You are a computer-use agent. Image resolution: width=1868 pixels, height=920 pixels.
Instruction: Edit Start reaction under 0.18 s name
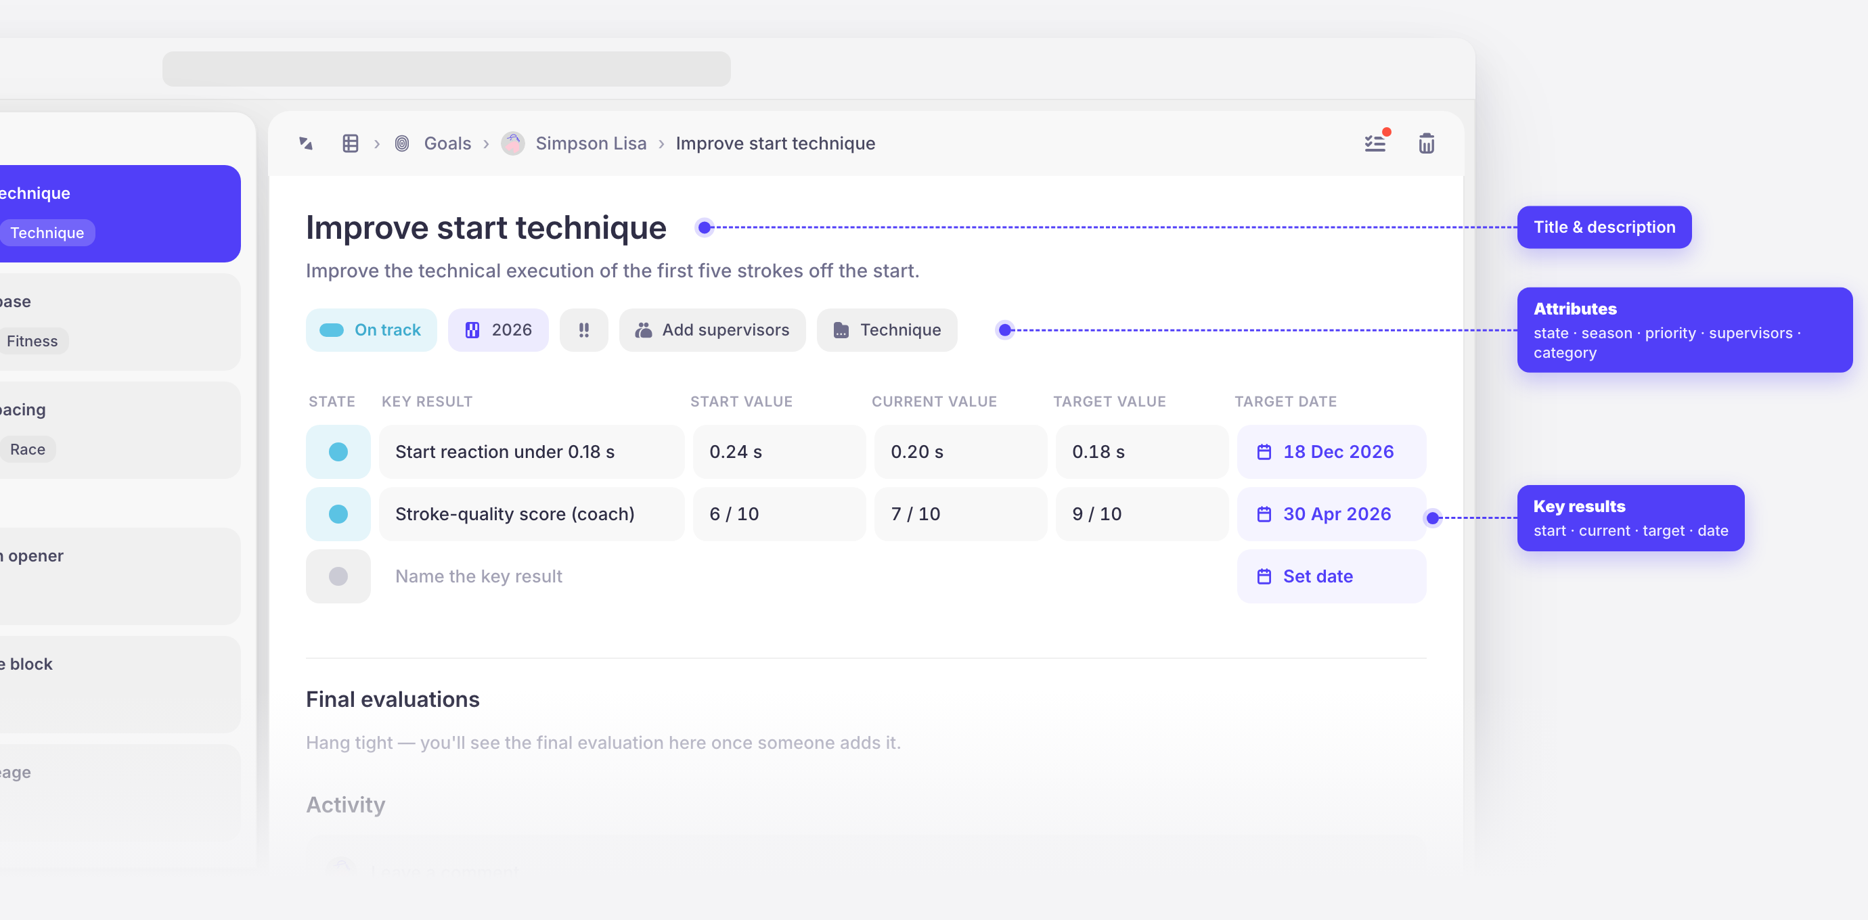click(531, 452)
